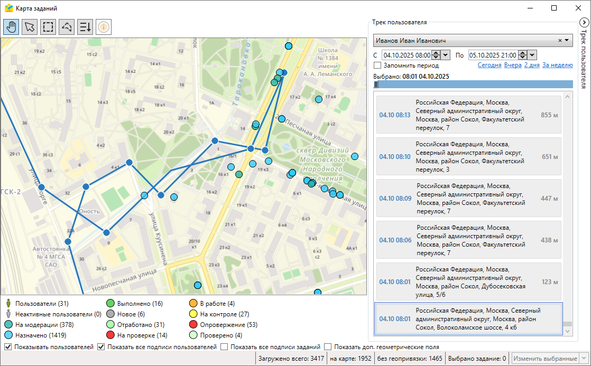Select the hand pan tool
591x366 pixels.
pos(11,26)
